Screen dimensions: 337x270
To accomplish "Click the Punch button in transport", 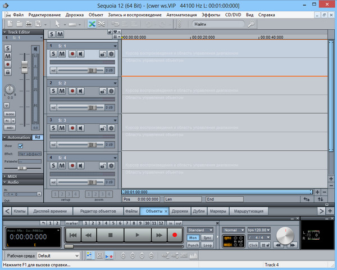I will 193,245.
